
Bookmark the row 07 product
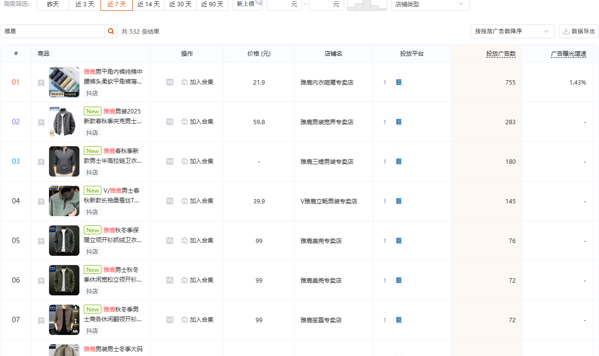pyautogui.click(x=41, y=320)
